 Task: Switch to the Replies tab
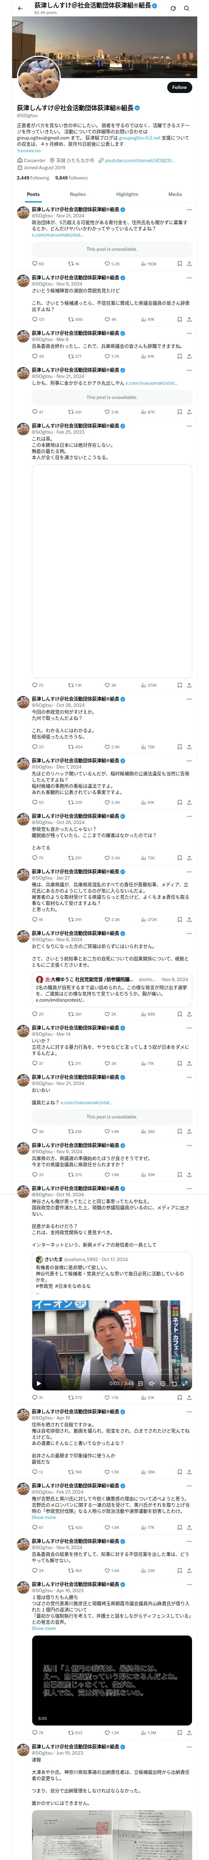[x=78, y=194]
